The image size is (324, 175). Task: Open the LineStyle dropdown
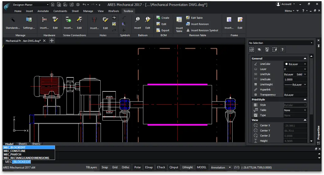(x=295, y=74)
